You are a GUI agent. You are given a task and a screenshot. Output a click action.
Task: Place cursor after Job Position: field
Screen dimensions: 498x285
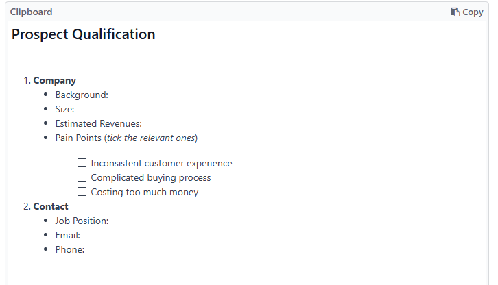pos(110,221)
